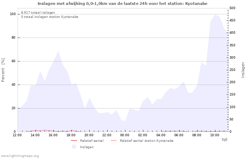Click the 06:00 time tick label
Screen dimensions: 246x158
point(179,135)
